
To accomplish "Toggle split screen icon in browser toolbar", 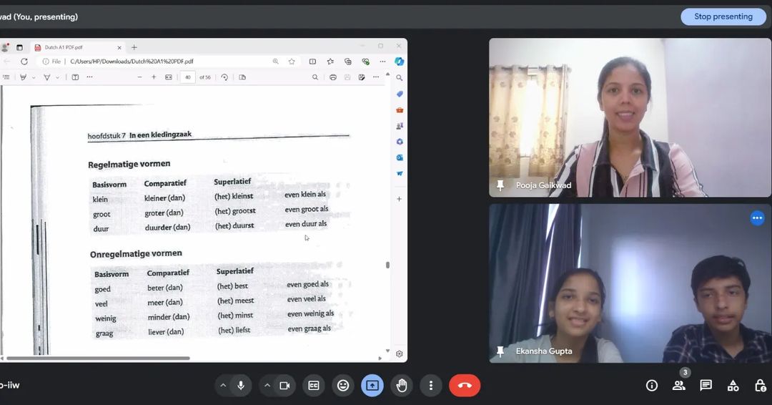I will click(x=312, y=62).
